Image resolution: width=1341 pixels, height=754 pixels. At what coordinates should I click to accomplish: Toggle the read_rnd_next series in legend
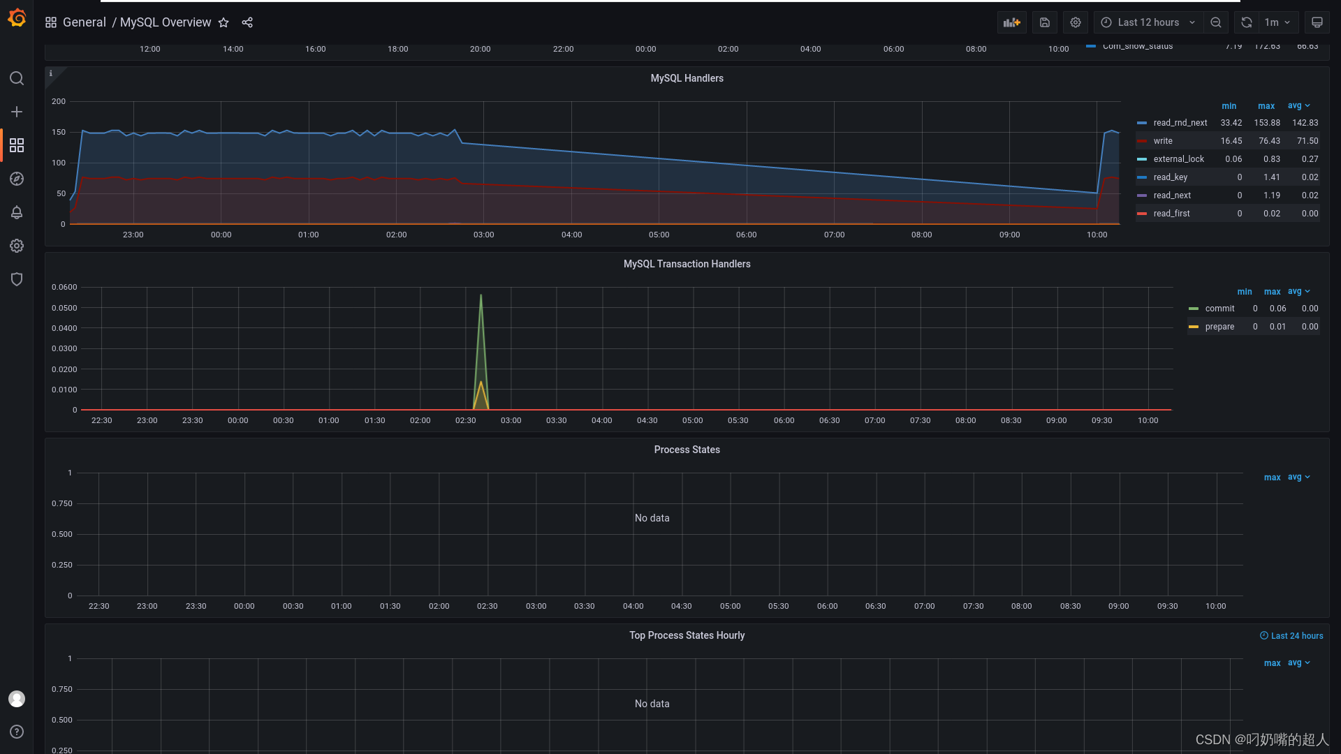(1180, 123)
